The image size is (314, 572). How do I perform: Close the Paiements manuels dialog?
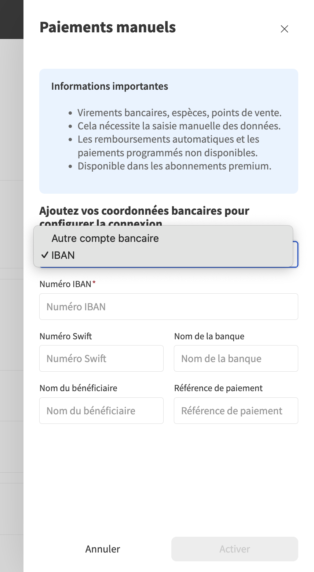point(284,29)
